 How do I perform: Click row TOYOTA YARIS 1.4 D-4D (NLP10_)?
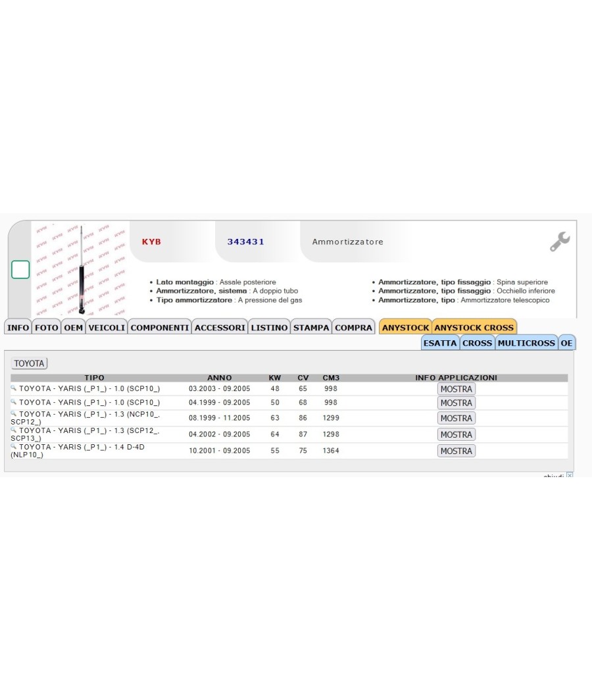click(x=289, y=450)
